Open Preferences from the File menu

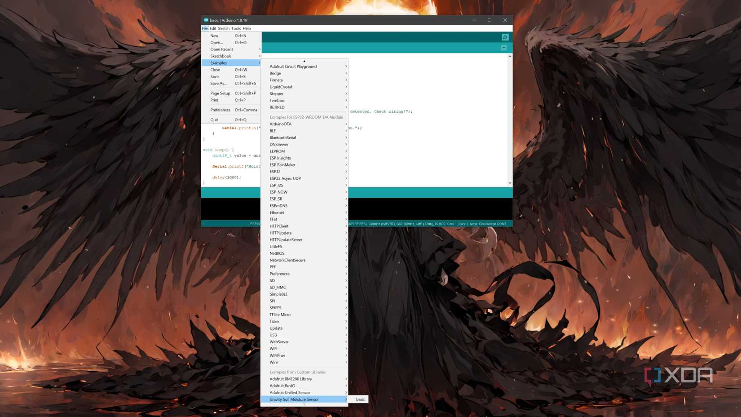(x=231, y=110)
